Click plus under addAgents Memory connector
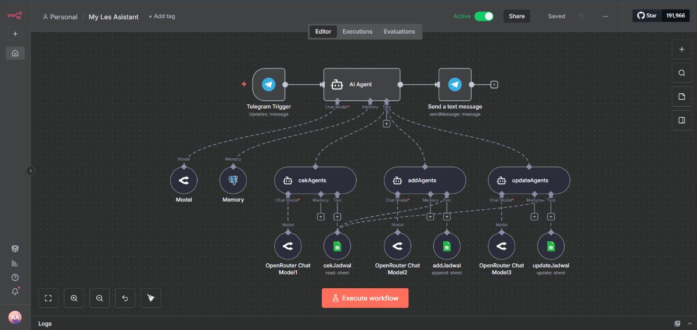Viewport: 697px width, 330px height. pos(430,217)
